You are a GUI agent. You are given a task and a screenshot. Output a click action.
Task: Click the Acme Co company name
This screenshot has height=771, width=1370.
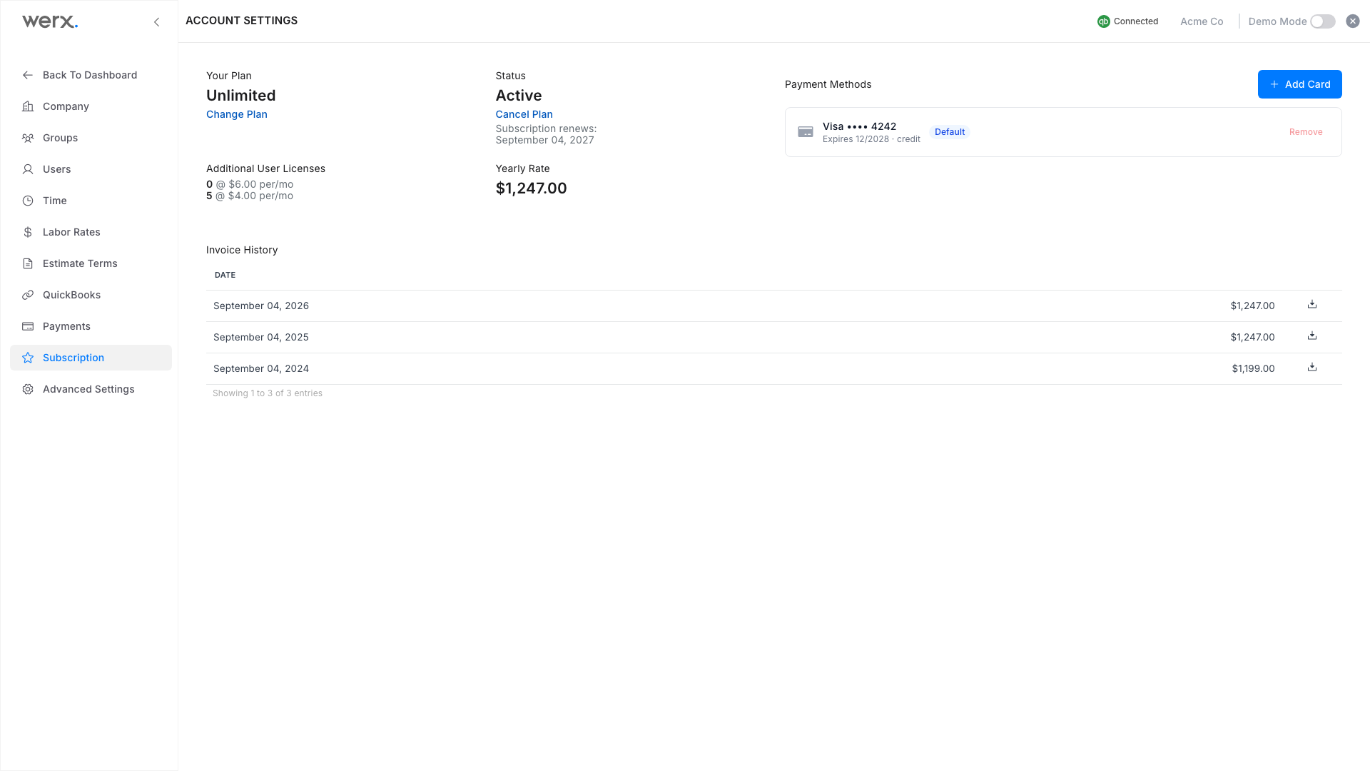click(x=1202, y=21)
